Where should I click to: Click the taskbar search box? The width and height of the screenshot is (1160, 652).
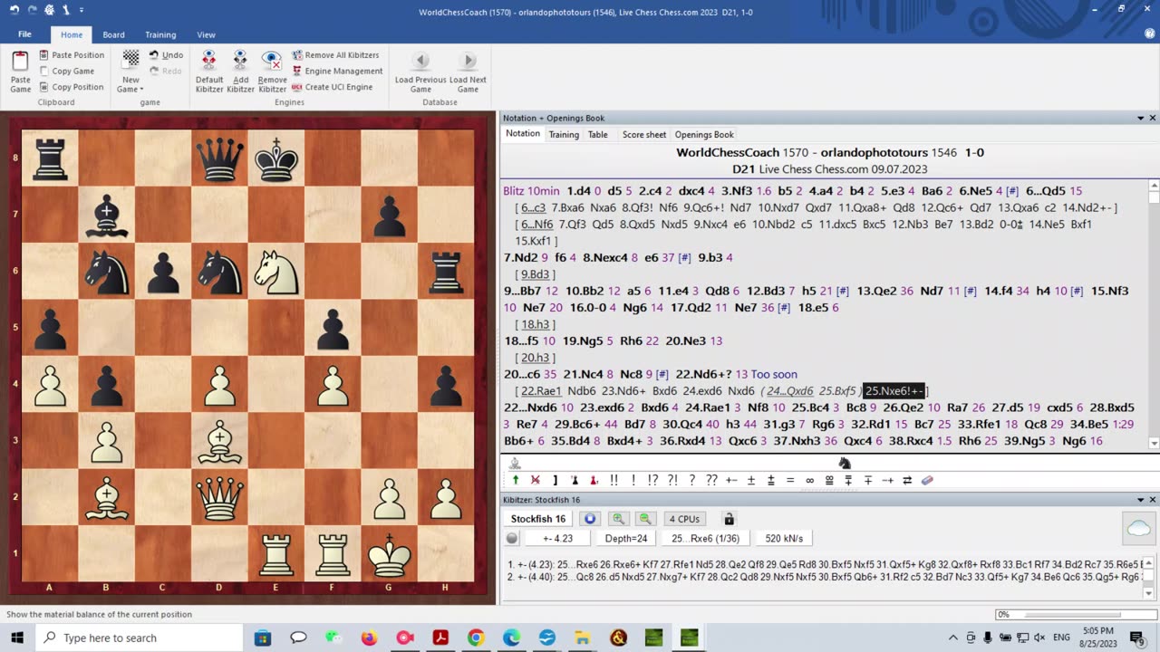pos(140,638)
